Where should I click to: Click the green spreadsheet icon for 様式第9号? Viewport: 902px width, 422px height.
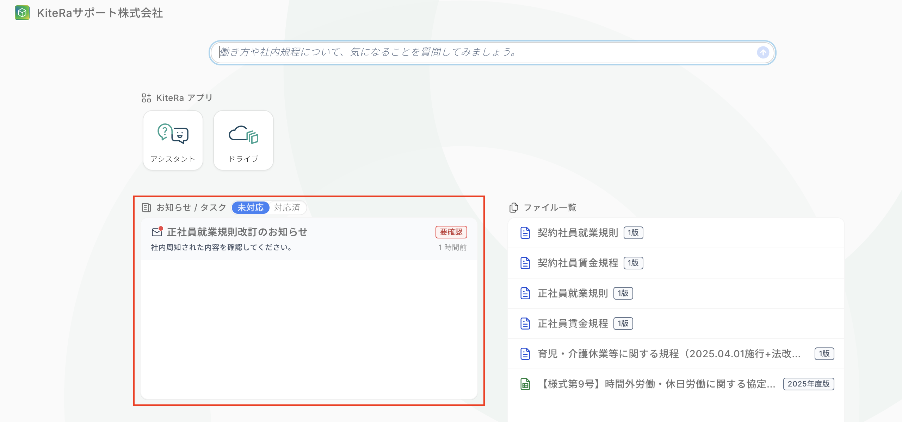525,384
